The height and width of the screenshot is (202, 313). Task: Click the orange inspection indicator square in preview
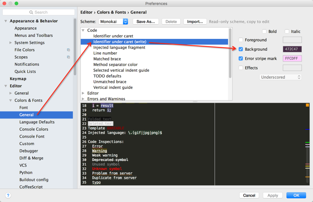click(x=307, y=105)
